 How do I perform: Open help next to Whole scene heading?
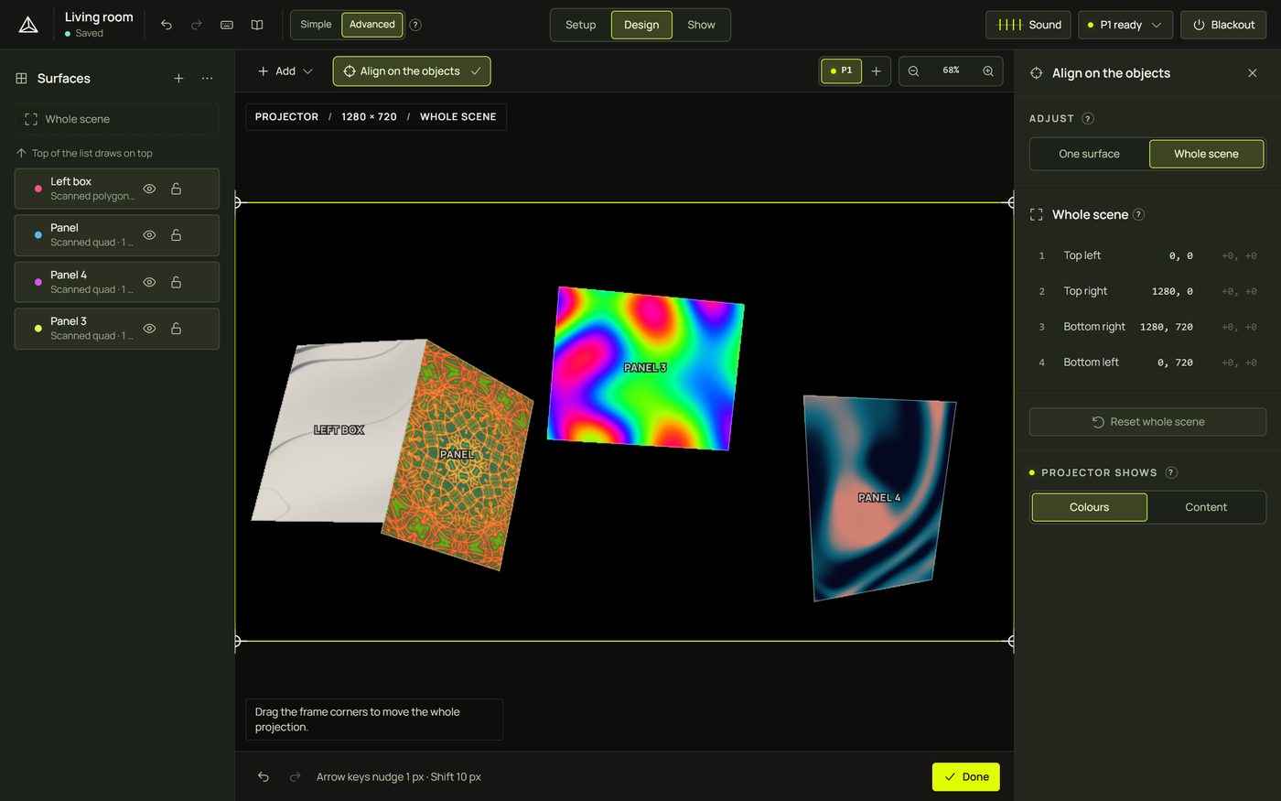[x=1139, y=214]
